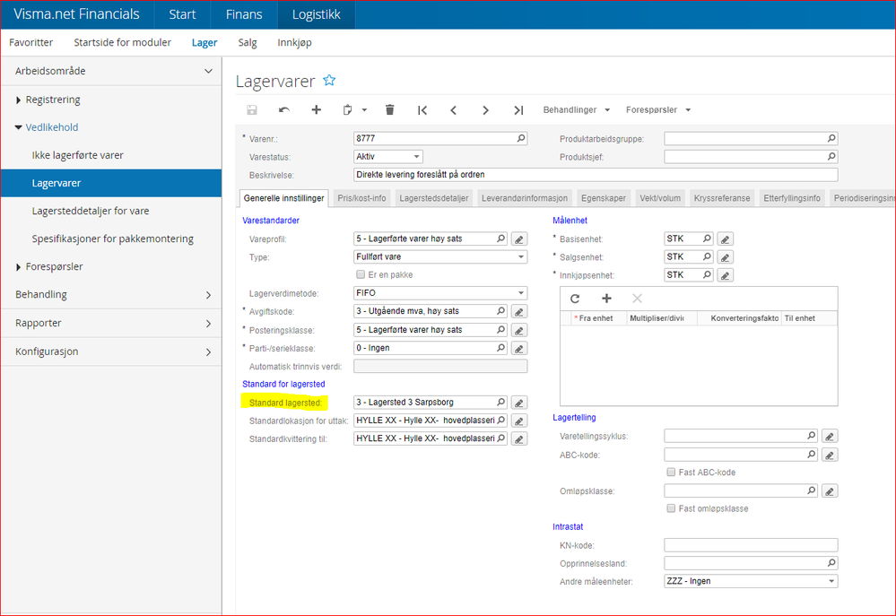Click the pencil icon next to Vareprofil
The image size is (896, 616).
(518, 239)
